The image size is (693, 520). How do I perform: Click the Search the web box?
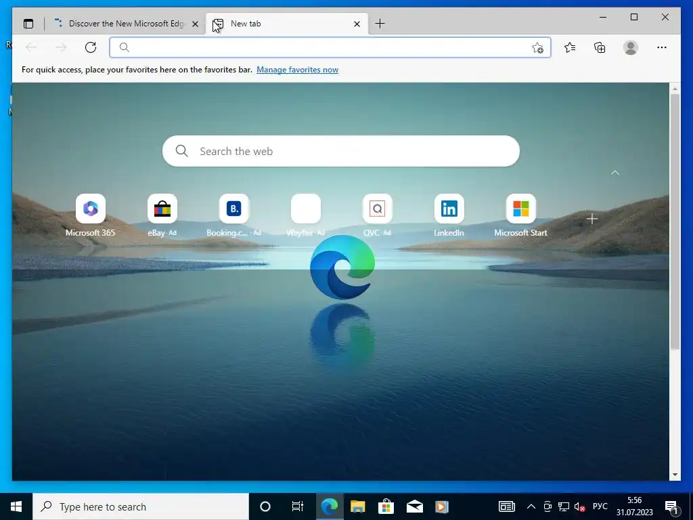(341, 151)
